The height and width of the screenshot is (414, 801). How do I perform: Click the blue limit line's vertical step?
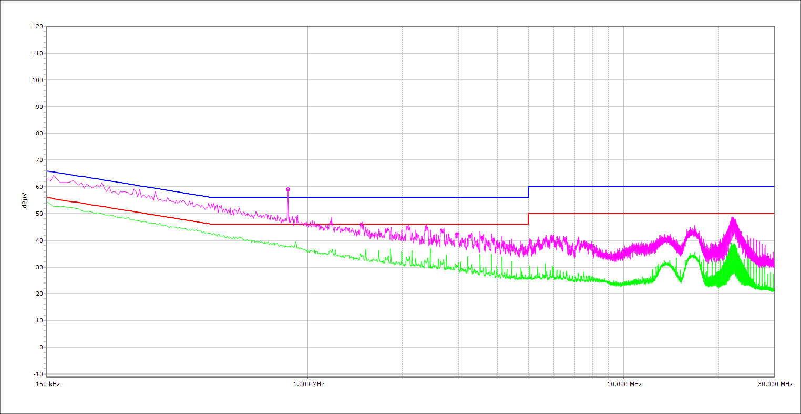(528, 192)
